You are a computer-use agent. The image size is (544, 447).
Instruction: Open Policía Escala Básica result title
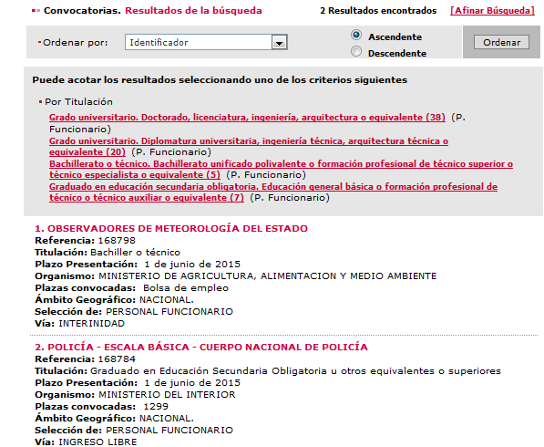201,347
